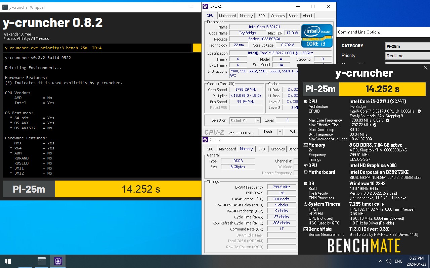Click the BenchMate version row icon
The height and width of the screenshot is (268, 430).
point(305,229)
